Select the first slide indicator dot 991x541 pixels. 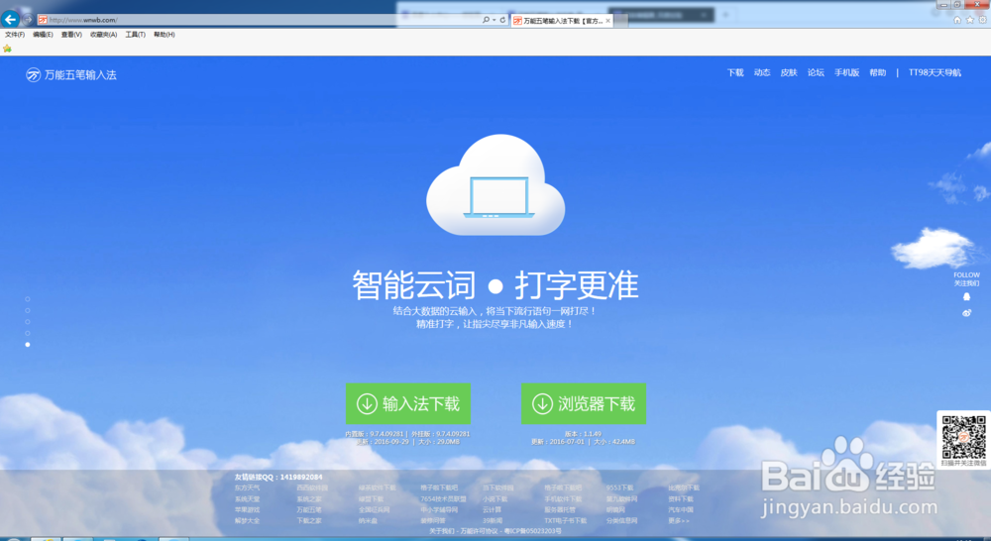[27, 299]
